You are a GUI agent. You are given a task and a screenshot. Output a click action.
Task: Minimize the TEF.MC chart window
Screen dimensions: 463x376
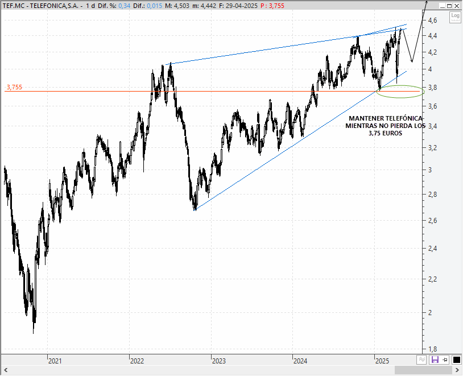coord(442,6)
